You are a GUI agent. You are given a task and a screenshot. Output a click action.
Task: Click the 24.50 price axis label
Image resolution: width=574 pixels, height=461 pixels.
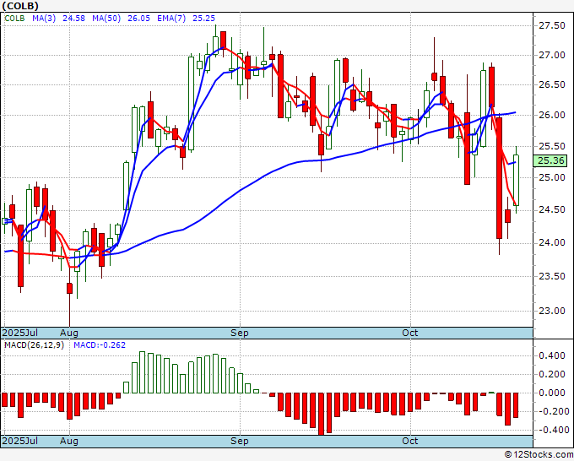pos(552,210)
